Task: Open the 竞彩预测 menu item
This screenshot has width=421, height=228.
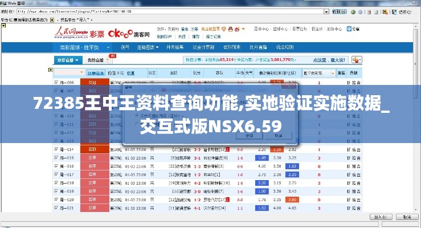Action: (232, 47)
